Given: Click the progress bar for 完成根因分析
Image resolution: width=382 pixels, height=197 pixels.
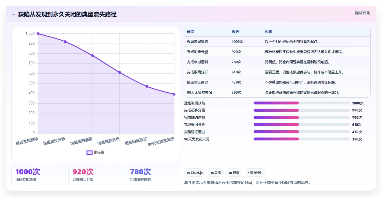Looking at the screenshot, I should tap(302, 125).
